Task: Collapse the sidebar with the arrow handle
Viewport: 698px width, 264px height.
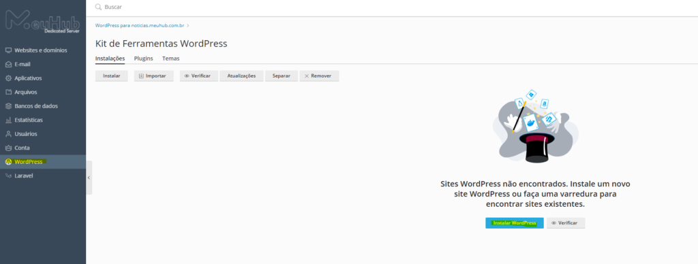Action: [89, 178]
